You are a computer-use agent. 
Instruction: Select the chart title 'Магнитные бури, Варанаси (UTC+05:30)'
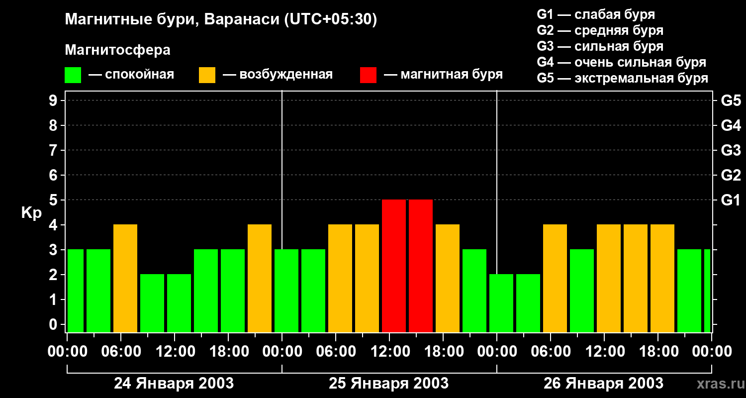point(221,19)
